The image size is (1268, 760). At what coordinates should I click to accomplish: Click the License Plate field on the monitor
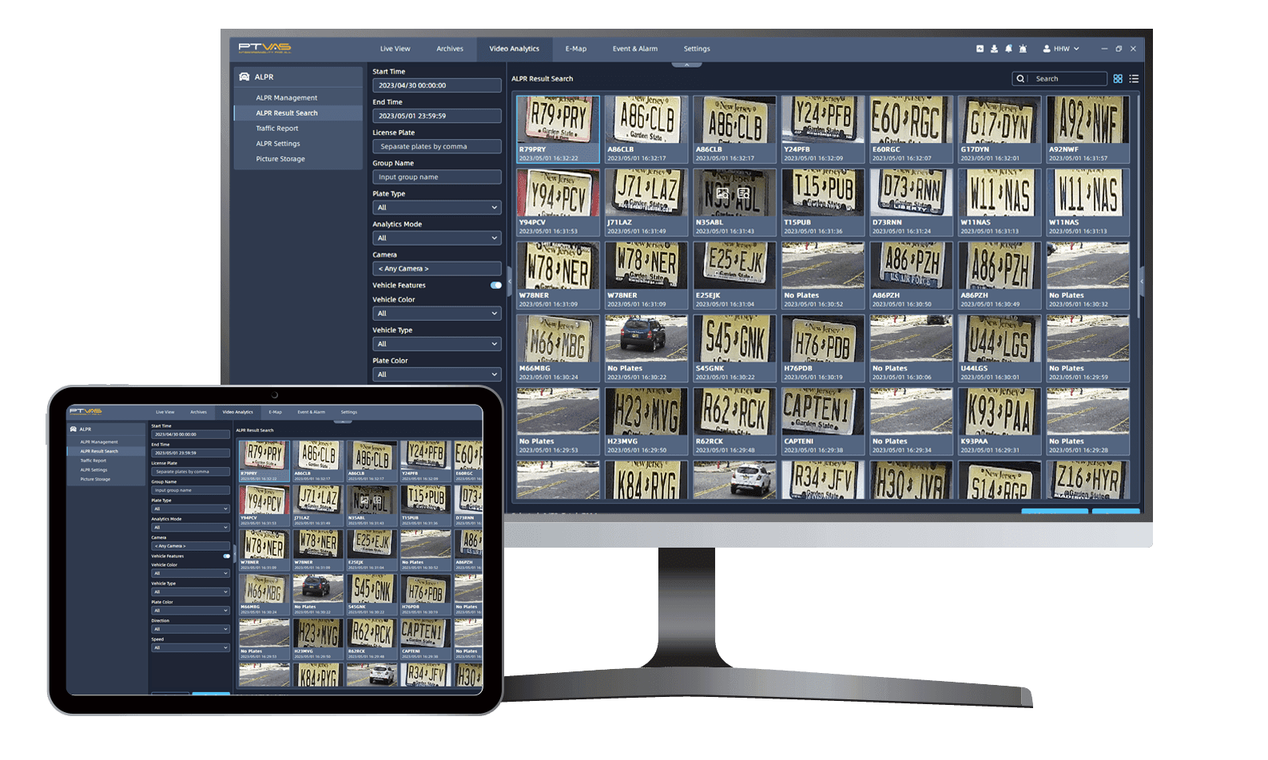[437, 147]
